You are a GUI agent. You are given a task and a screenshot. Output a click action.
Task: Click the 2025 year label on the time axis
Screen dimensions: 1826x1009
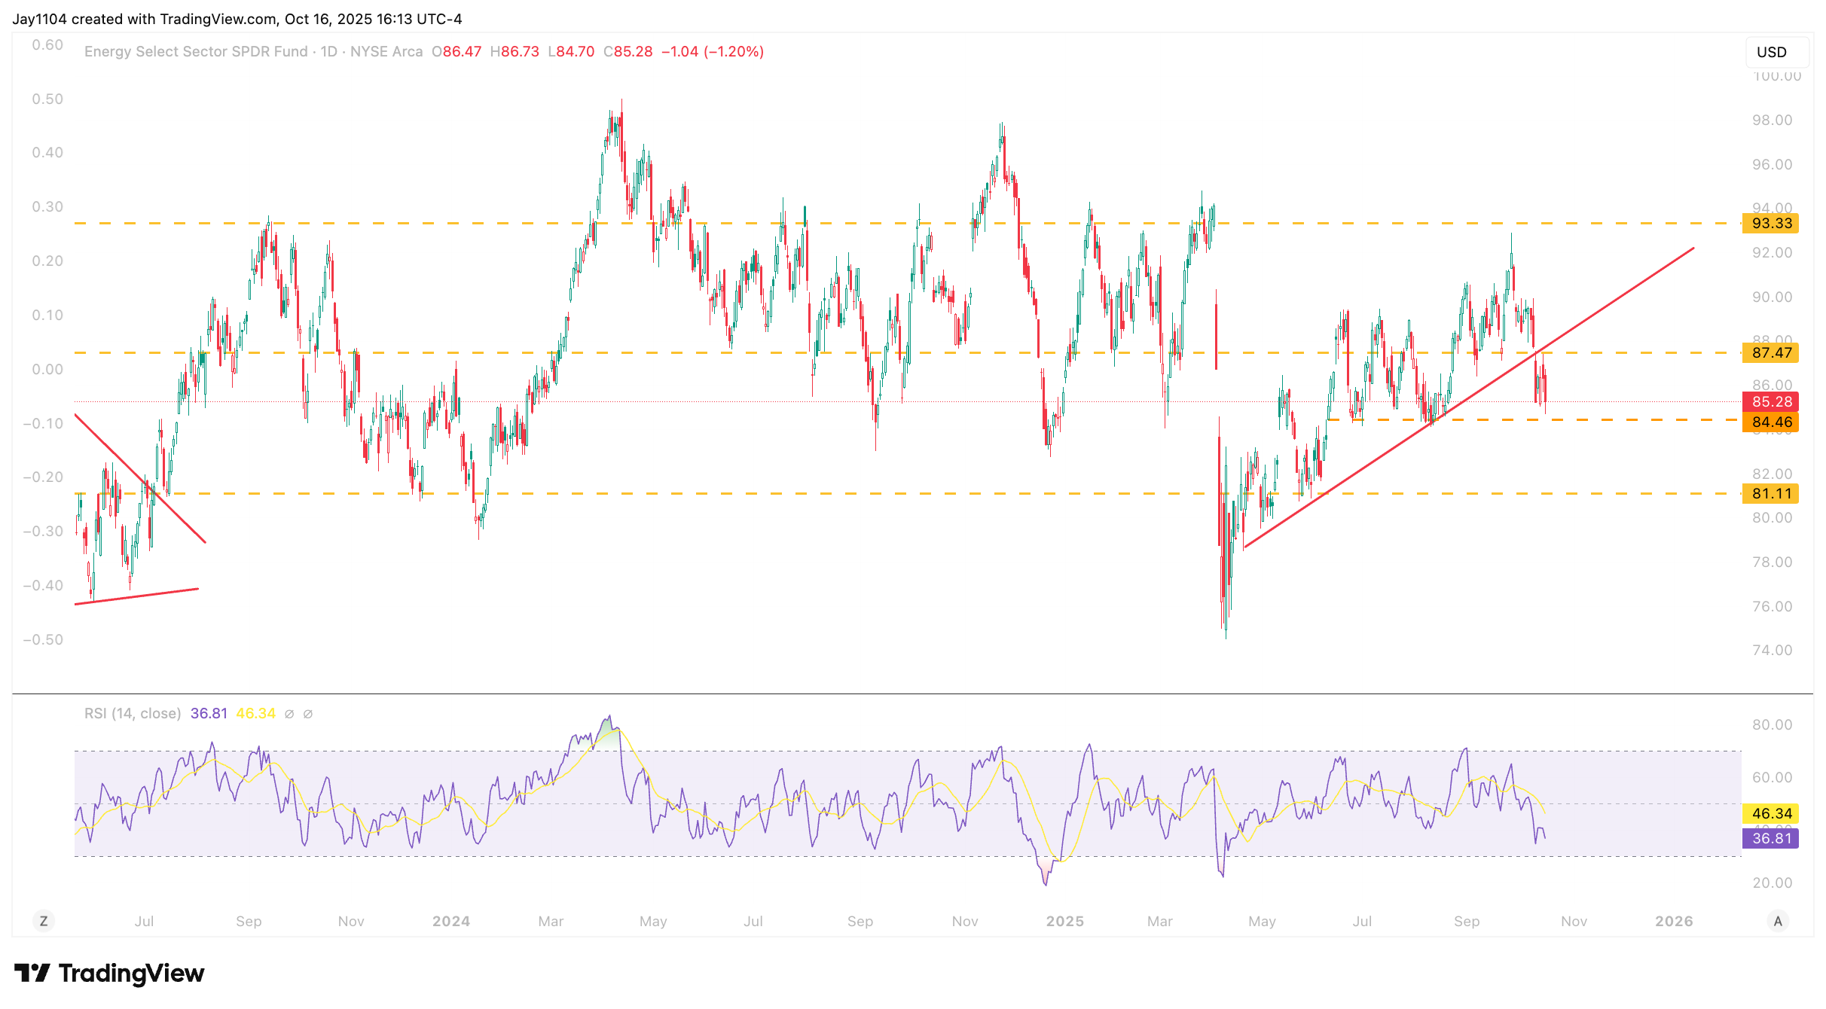(x=1064, y=921)
